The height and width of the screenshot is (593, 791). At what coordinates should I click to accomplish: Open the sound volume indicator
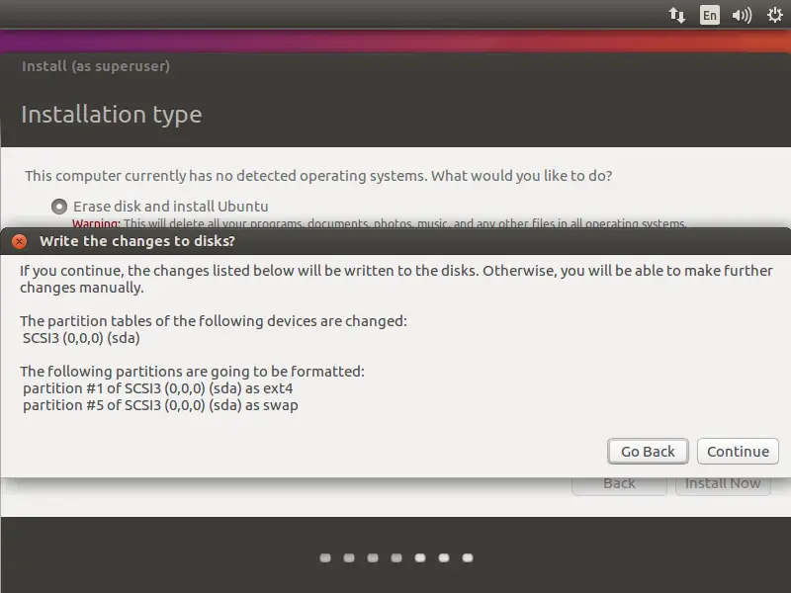(x=742, y=15)
